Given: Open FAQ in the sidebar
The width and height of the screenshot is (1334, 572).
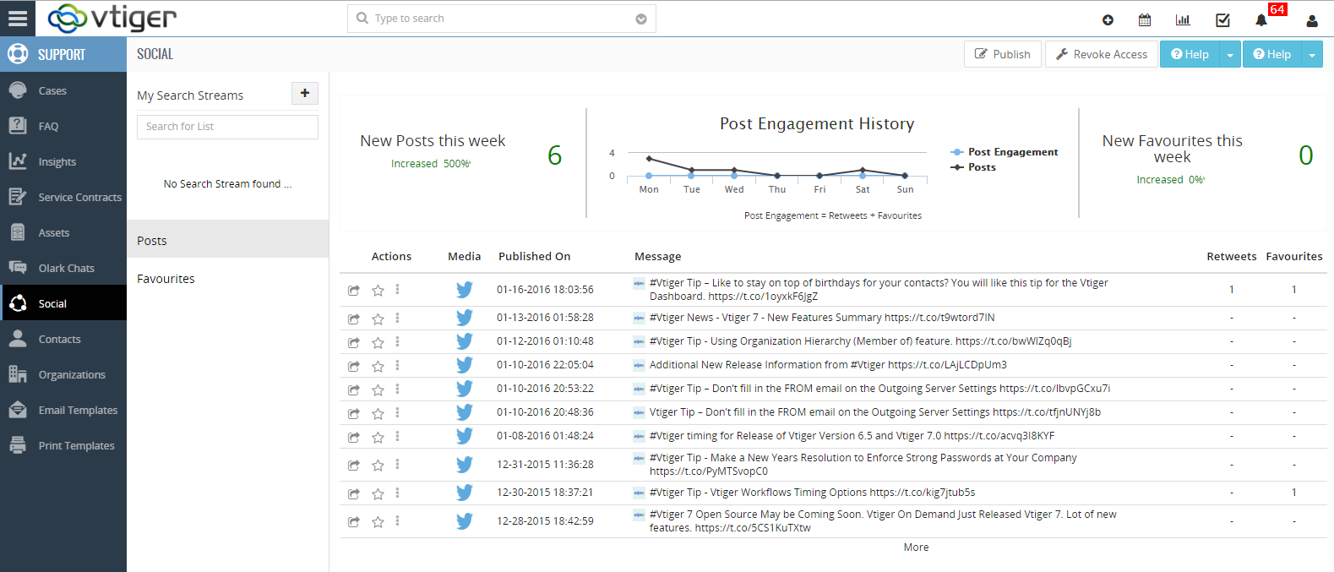Looking at the screenshot, I should pyautogui.click(x=63, y=126).
